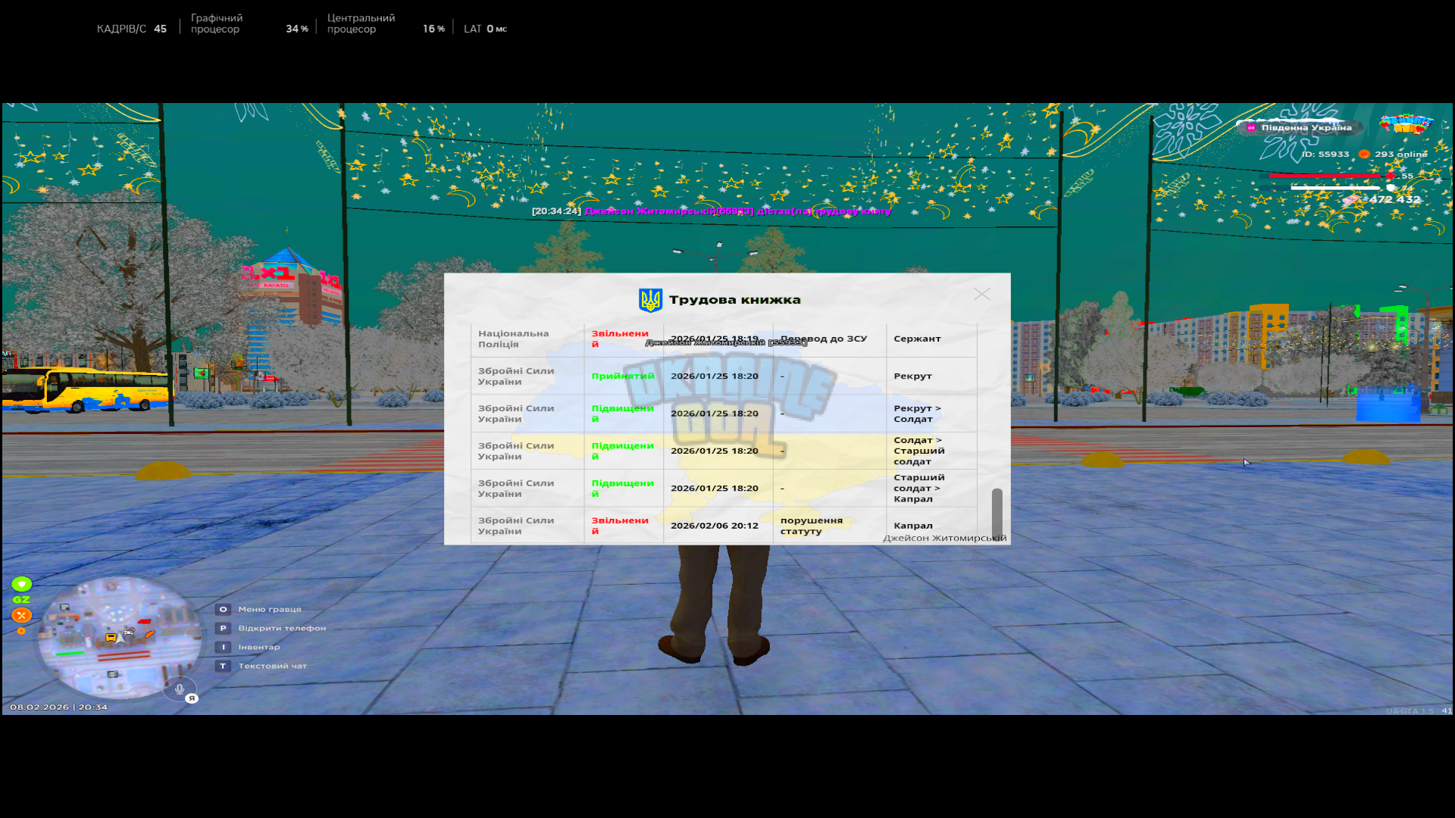Click the Центральний процесор 16 % reading
The width and height of the screenshot is (1455, 818).
(386, 23)
